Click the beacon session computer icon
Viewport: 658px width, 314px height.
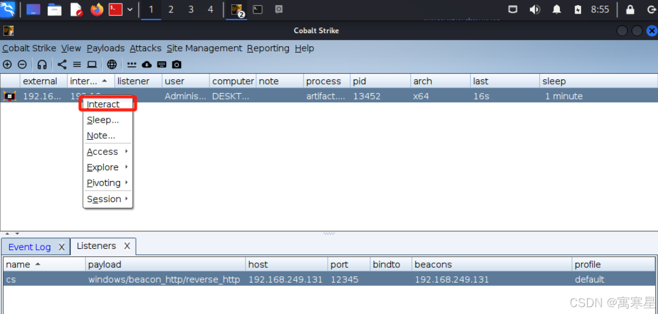click(x=10, y=96)
